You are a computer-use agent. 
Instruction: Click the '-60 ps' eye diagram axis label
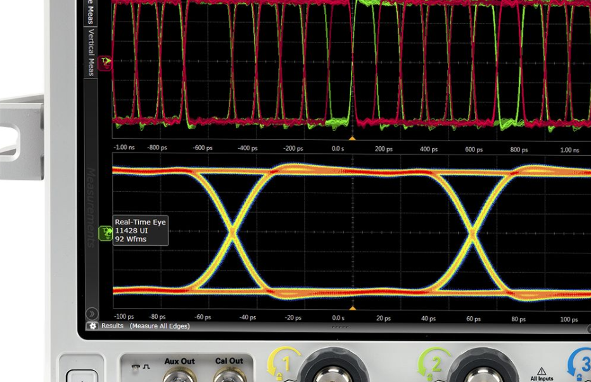203,317
